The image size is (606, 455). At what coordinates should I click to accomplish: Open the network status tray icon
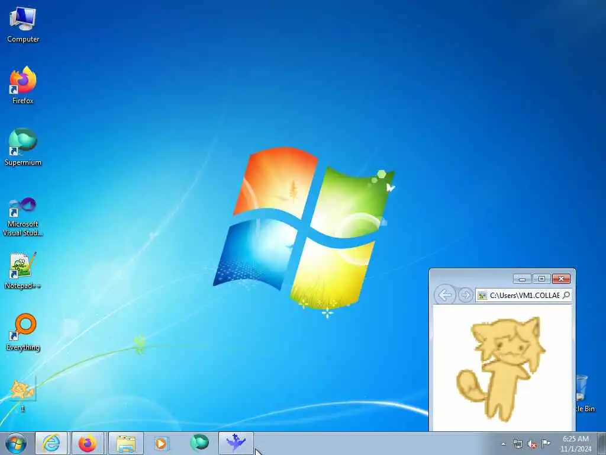517,444
